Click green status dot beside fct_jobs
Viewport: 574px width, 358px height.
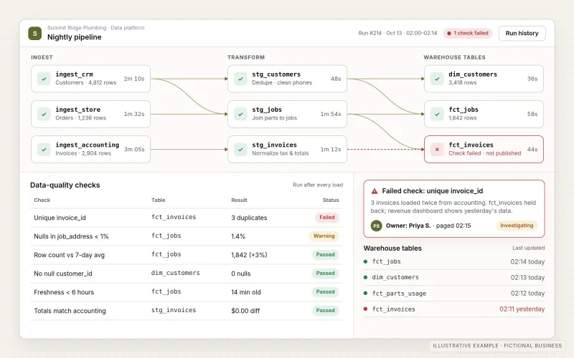tap(365, 261)
